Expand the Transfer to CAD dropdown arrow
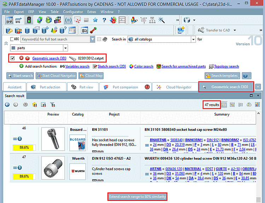 pos(235,30)
